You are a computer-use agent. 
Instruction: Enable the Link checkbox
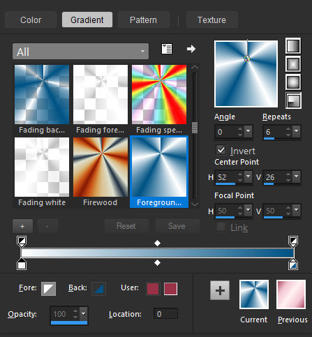click(221, 227)
